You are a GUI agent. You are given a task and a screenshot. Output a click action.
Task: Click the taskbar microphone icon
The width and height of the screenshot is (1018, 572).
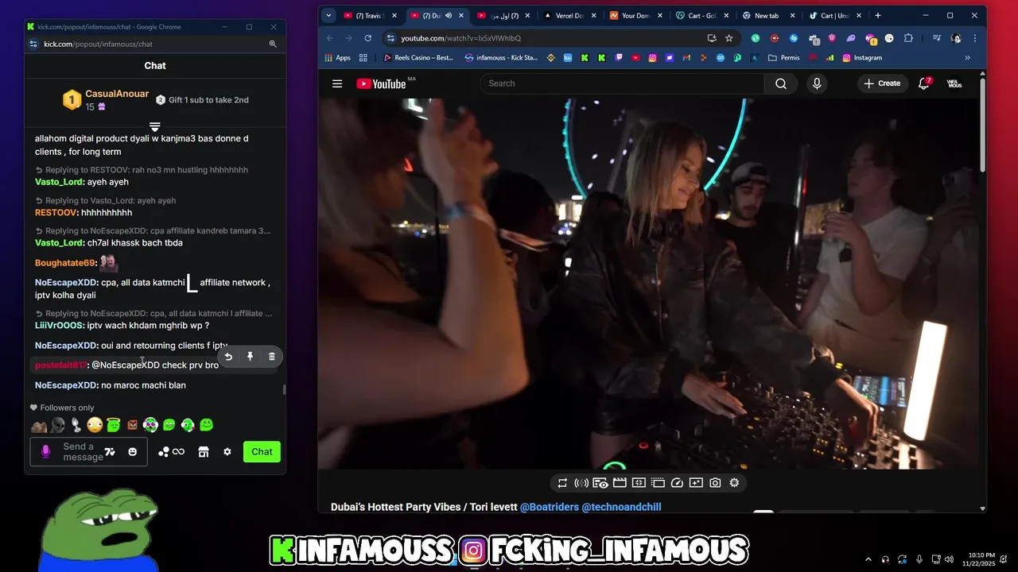click(x=919, y=559)
